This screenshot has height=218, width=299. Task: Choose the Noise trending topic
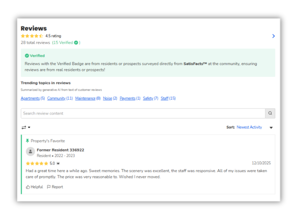pyautogui.click(x=107, y=98)
